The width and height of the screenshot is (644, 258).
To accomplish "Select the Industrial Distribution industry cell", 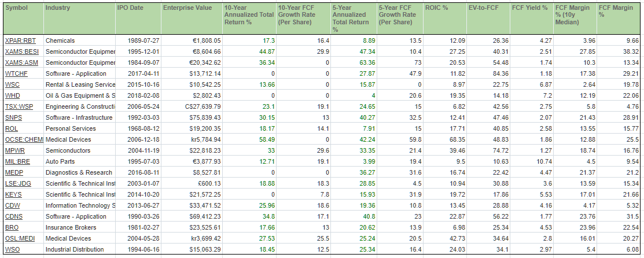I will [79, 249].
